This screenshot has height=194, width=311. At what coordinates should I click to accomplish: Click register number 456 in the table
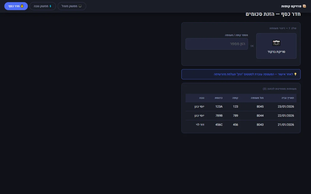tap(236, 125)
